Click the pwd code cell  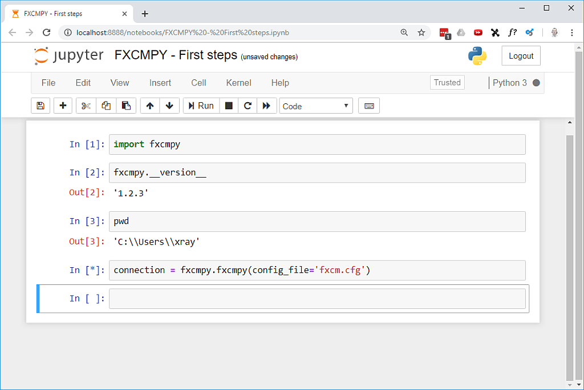[x=317, y=222]
